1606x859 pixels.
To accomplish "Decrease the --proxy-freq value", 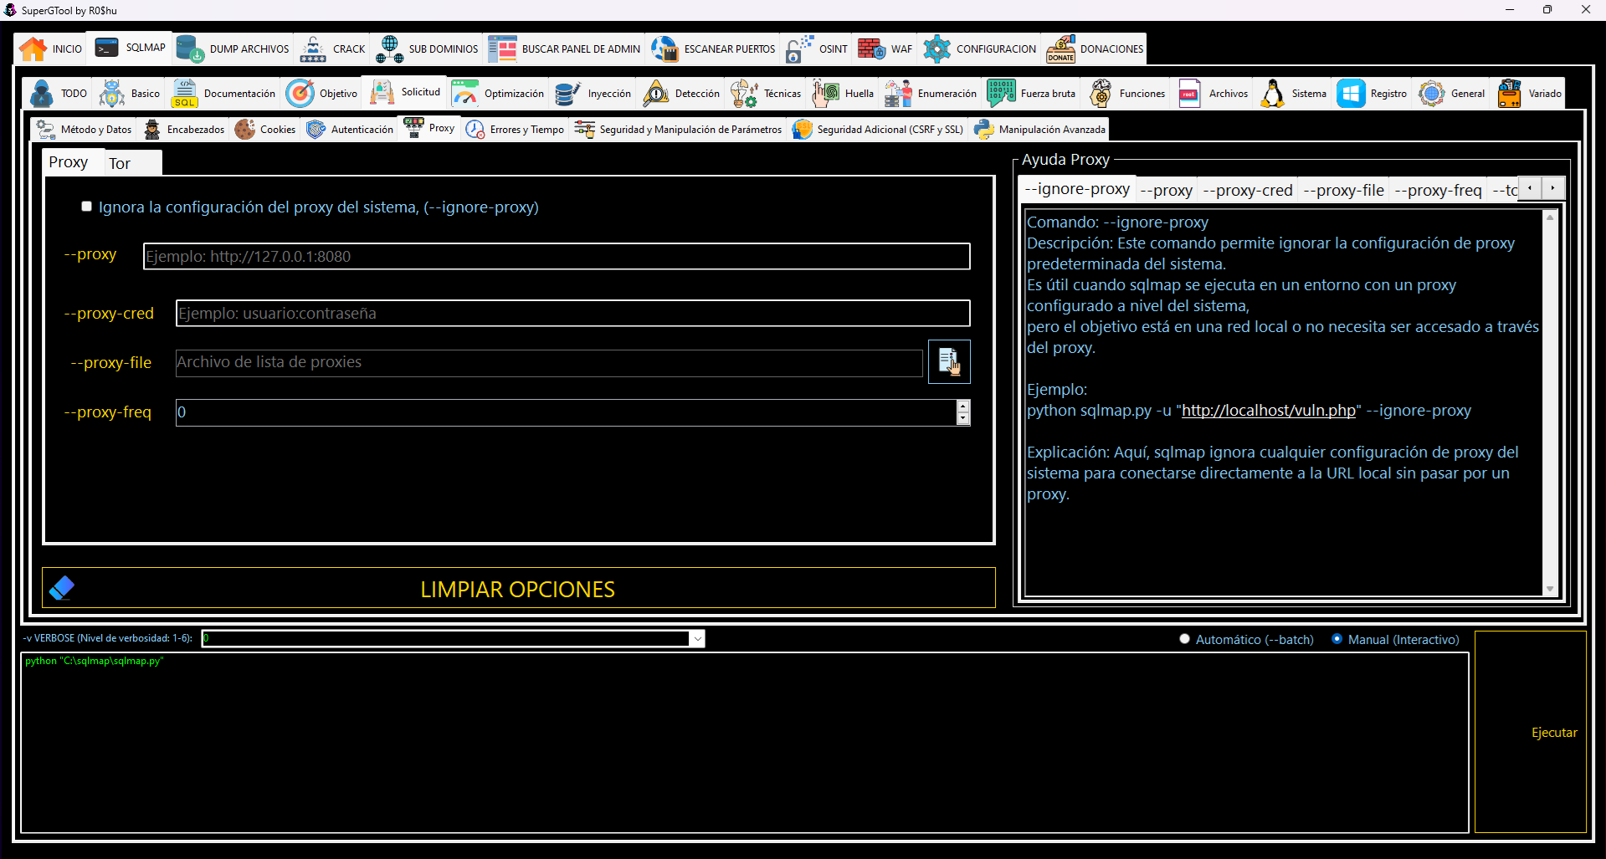I will [963, 418].
